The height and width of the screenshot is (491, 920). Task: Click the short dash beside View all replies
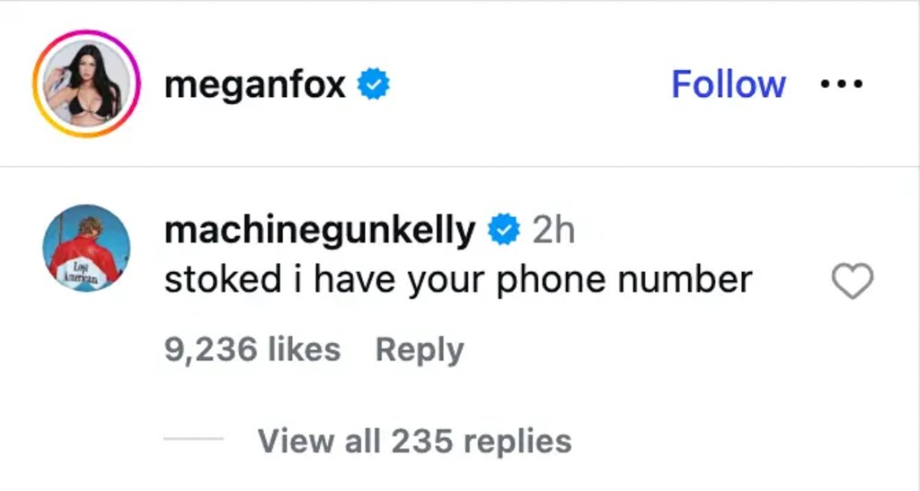[193, 439]
